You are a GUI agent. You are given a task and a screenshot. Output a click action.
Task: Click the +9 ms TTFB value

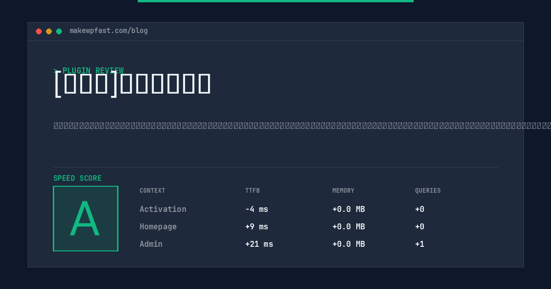(257, 227)
